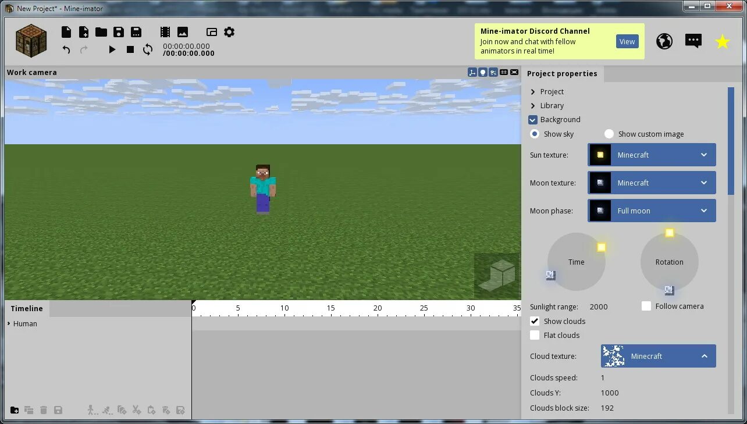Click the crafting table workbench icon

pos(31,41)
